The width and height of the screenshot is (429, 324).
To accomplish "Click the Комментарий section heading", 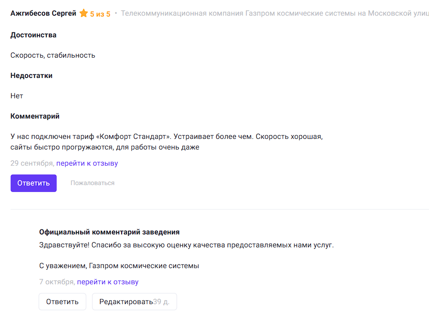I will pyautogui.click(x=35, y=116).
